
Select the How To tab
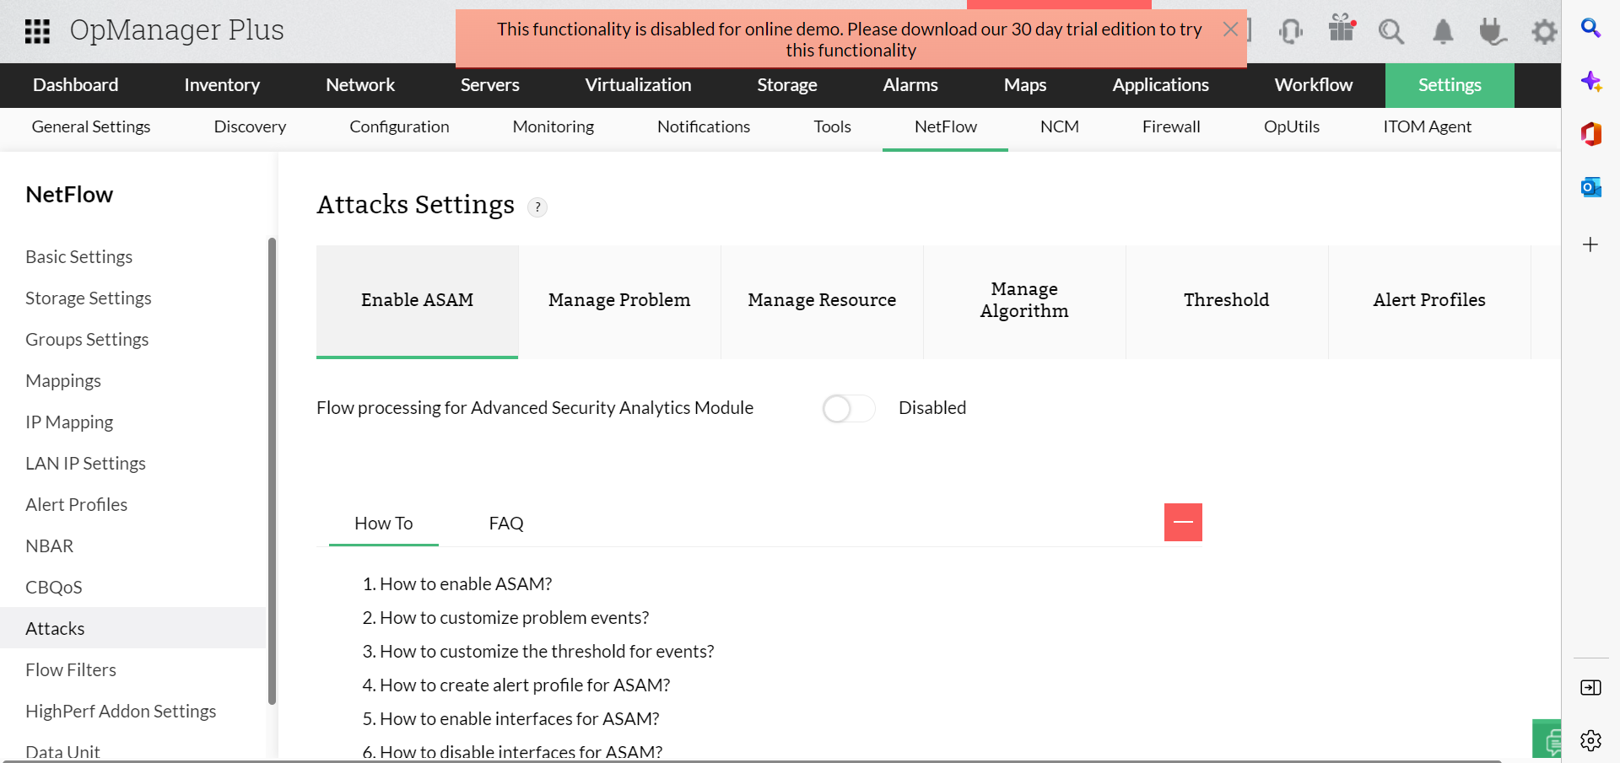point(384,524)
